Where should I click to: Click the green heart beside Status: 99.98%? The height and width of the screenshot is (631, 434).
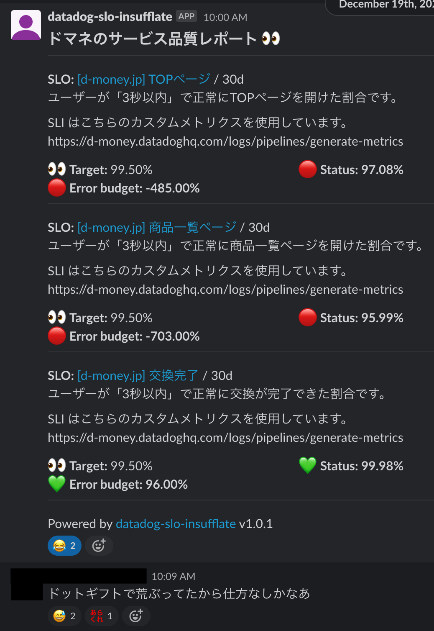tap(307, 465)
